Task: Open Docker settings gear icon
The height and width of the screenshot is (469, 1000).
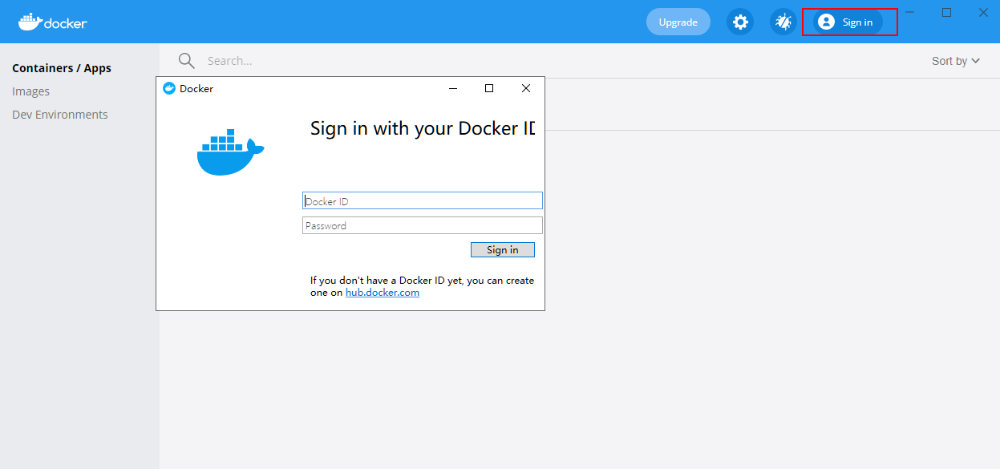Action: tap(740, 22)
